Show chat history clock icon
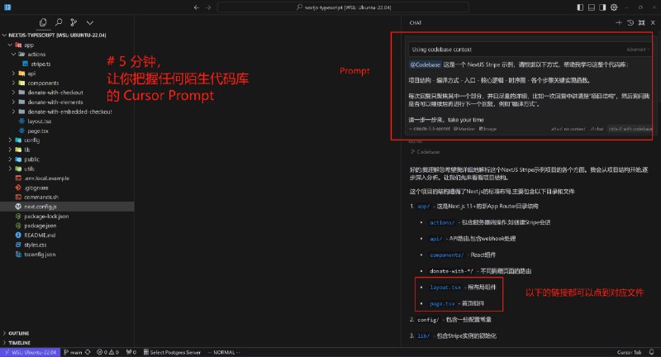Screen dimensions: 661x357 point(630,23)
